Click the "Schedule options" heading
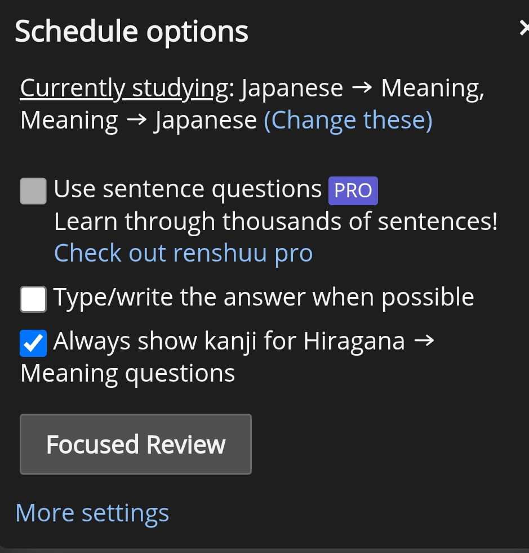 [131, 32]
